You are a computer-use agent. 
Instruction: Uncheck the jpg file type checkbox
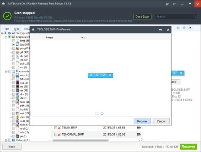point(14,44)
